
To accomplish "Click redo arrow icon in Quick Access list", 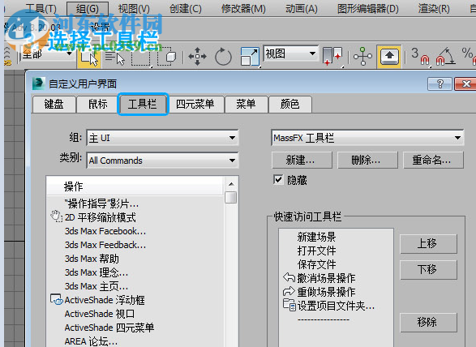I will click(x=289, y=291).
